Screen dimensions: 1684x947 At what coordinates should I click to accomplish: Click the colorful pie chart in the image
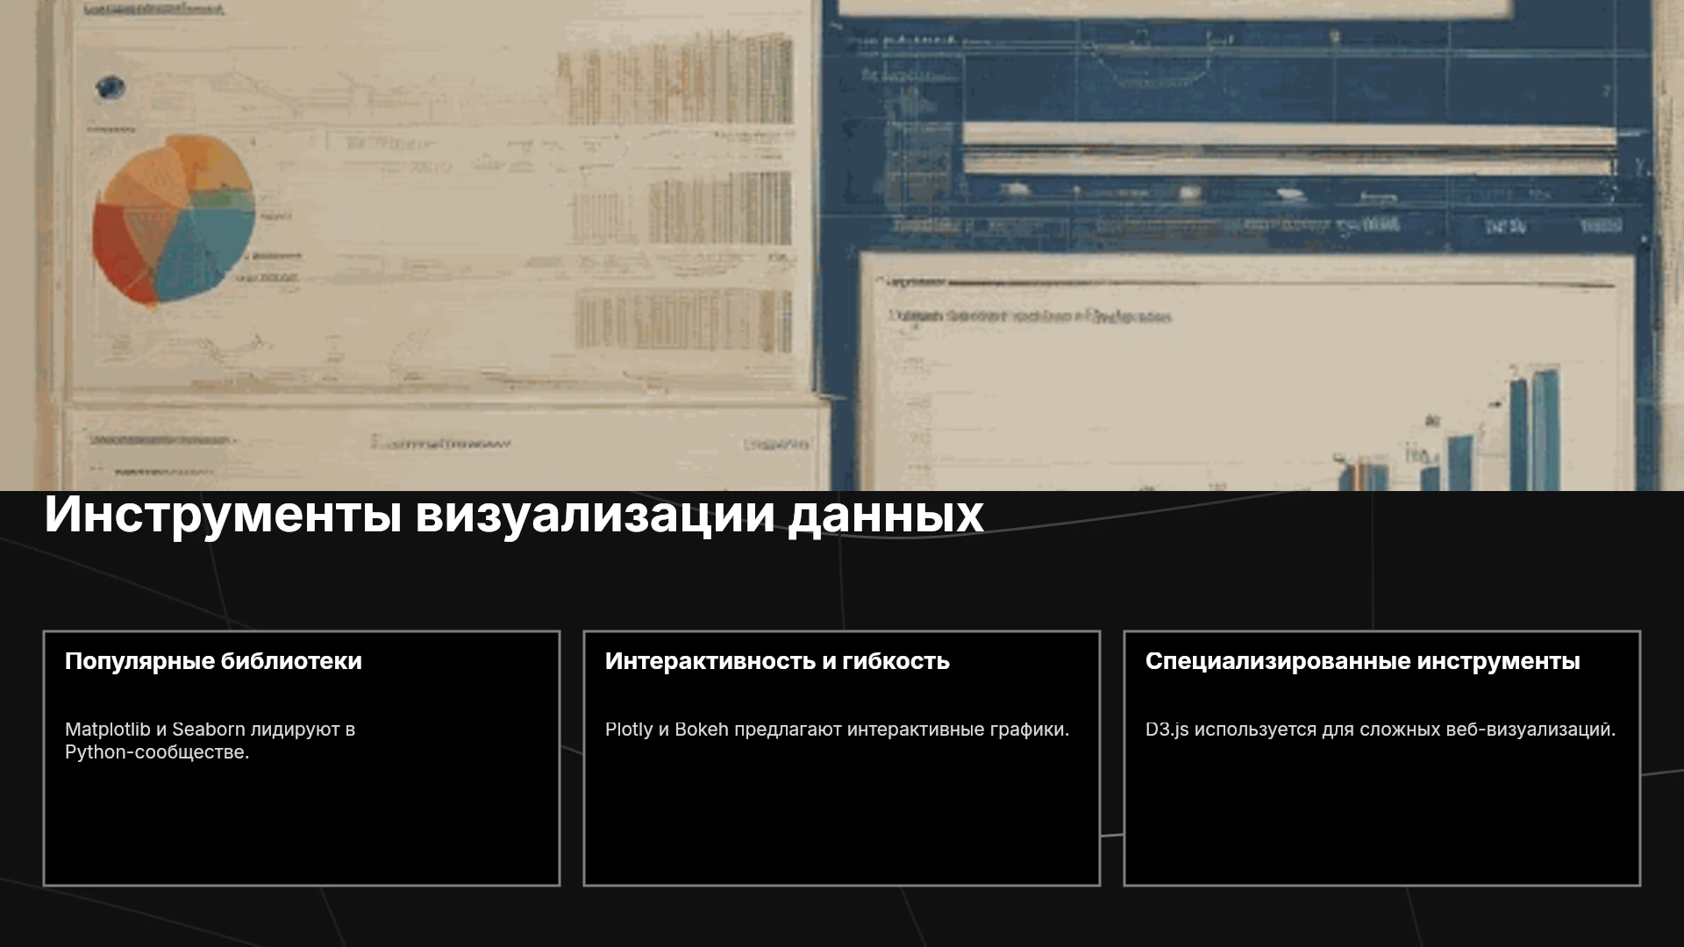point(174,219)
